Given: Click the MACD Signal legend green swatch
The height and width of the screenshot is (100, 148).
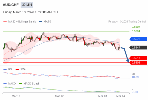Looking at the screenshot, I should pyautogui.click(x=20, y=84).
